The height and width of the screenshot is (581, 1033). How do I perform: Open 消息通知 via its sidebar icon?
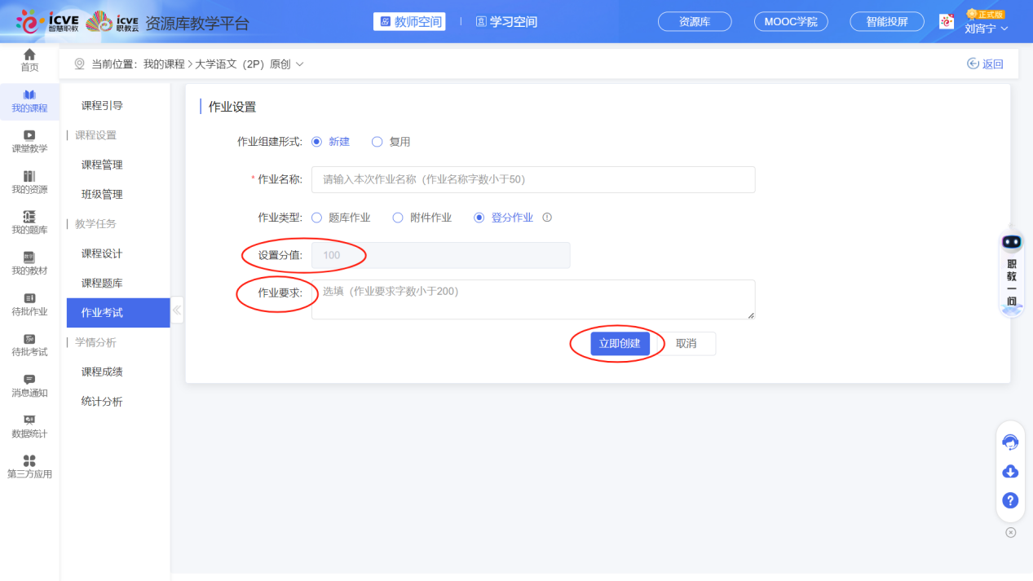[29, 383]
